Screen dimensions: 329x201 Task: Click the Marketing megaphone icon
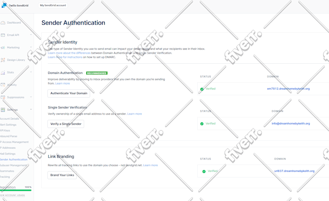click(3, 47)
